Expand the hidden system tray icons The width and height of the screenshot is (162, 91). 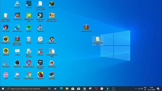136,89
